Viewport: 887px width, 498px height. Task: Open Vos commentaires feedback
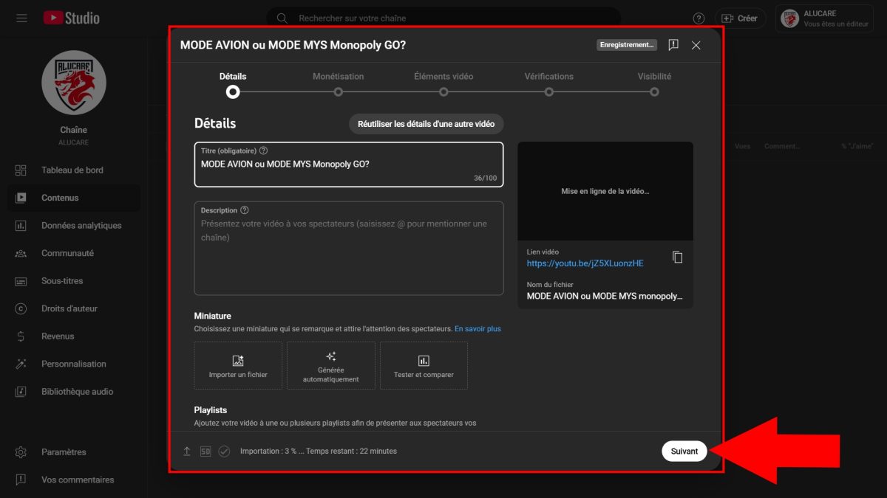pyautogui.click(x=78, y=480)
